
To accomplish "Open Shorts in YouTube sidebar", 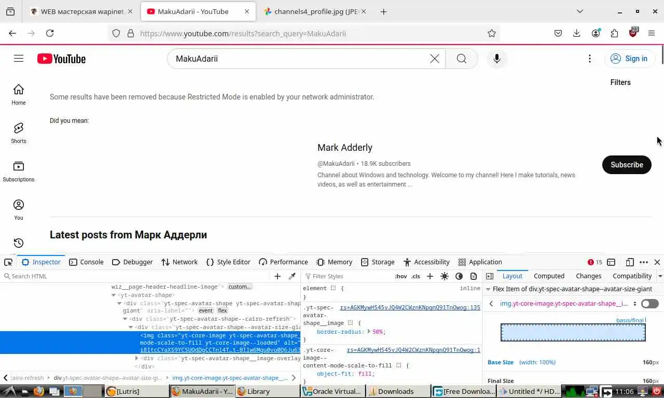I will pos(19,133).
